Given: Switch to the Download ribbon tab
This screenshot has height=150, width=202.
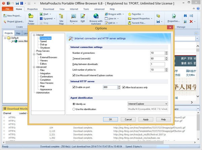Looking at the screenshot, I should coord(48,9).
